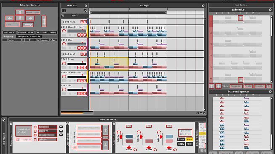Viewport: 275px width, 154px height.
Task: Open the GrooveMover help icon
Action: point(68,124)
